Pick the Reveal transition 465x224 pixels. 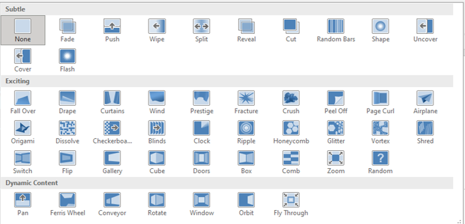246,30
